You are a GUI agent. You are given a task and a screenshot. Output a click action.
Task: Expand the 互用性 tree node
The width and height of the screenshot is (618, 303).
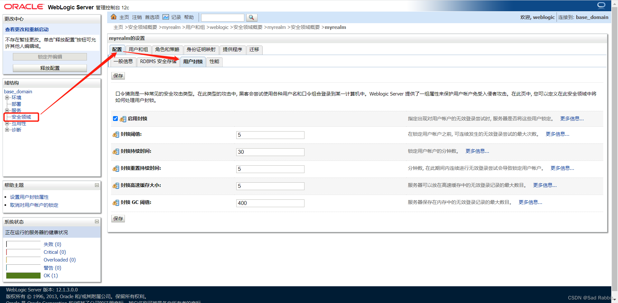[7, 123]
